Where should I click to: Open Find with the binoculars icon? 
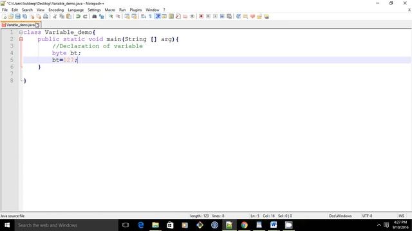pos(95,16)
